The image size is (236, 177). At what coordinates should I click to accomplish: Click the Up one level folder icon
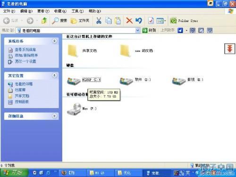click(x=44, y=21)
